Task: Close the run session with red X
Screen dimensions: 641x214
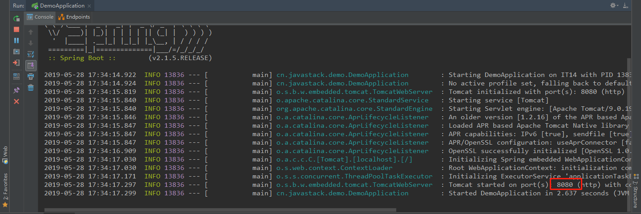Action: [16, 101]
